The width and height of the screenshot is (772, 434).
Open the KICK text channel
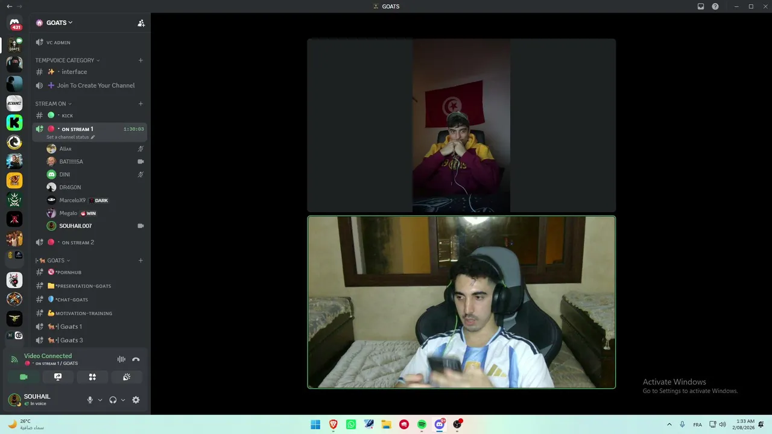point(89,116)
